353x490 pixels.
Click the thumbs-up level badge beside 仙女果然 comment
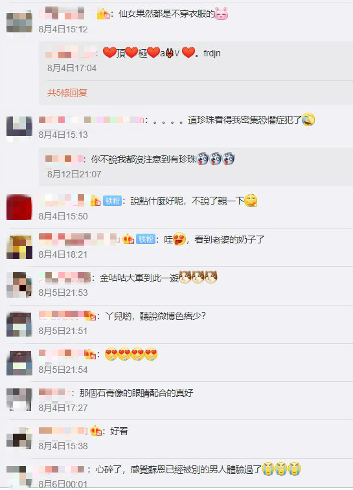[103, 14]
